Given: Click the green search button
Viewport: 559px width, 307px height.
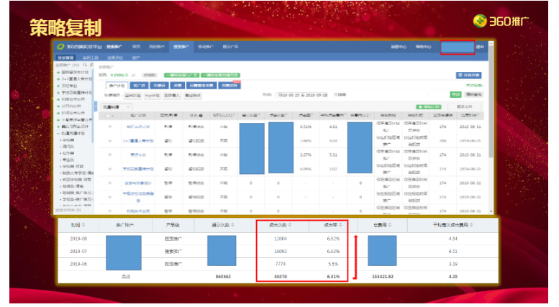Looking at the screenshot, I should [x=455, y=94].
